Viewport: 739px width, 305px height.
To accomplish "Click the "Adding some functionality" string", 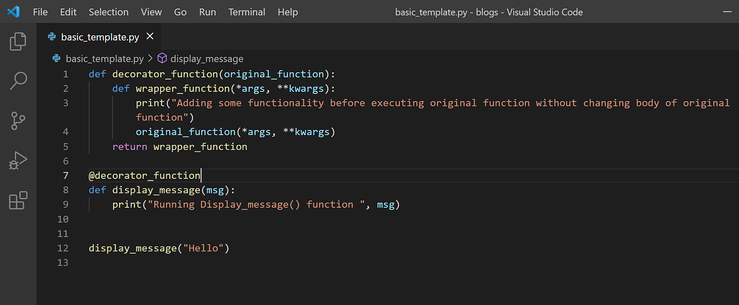I will pos(433,110).
